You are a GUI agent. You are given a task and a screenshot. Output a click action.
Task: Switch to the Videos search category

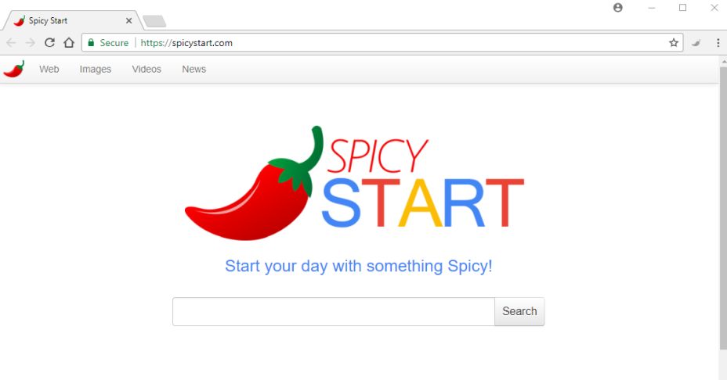pyautogui.click(x=146, y=69)
